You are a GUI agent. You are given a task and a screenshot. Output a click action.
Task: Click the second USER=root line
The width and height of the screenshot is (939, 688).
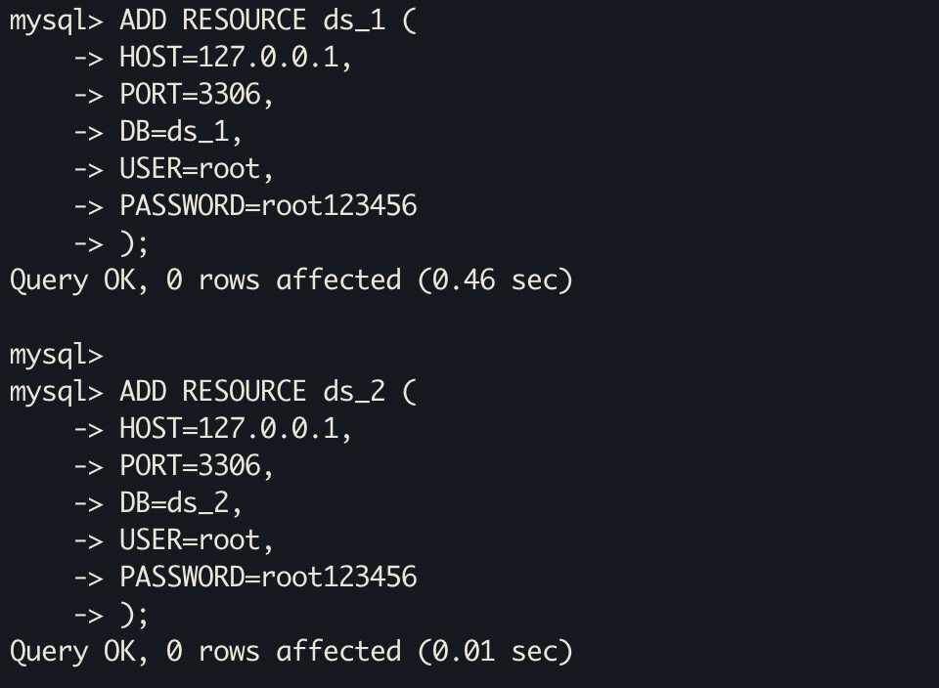(174, 540)
